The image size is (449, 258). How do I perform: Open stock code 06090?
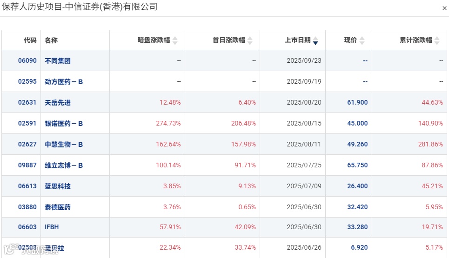(27, 60)
